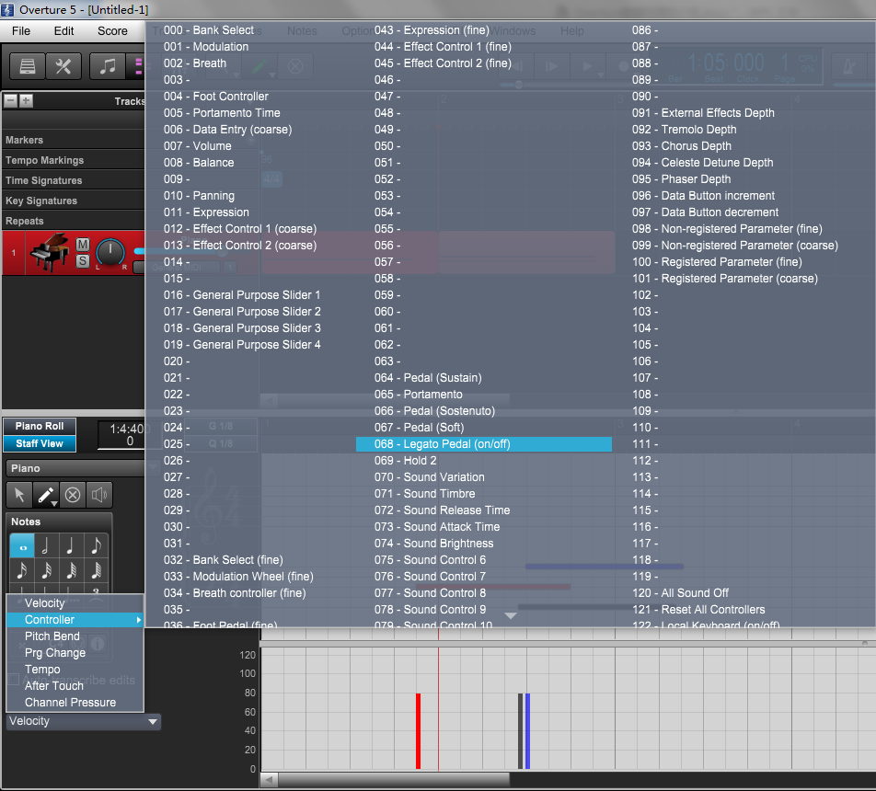Image resolution: width=876 pixels, height=791 pixels.
Task: Click the speaker audition icon
Action: pos(98,495)
